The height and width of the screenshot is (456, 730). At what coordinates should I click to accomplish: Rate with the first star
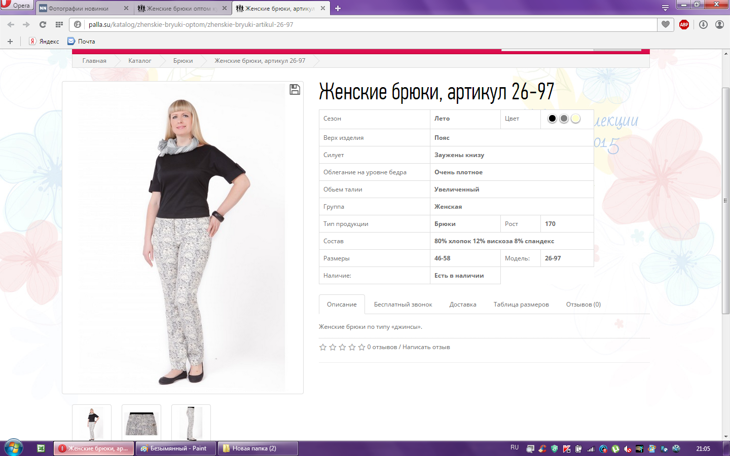click(323, 347)
